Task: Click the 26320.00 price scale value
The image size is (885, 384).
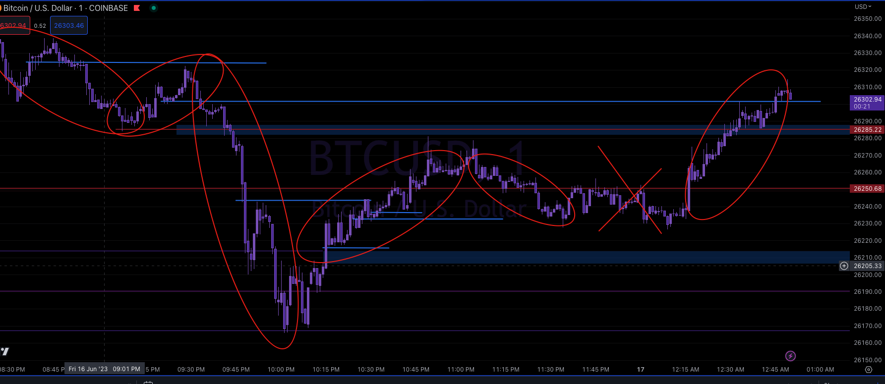Action: 868,70
